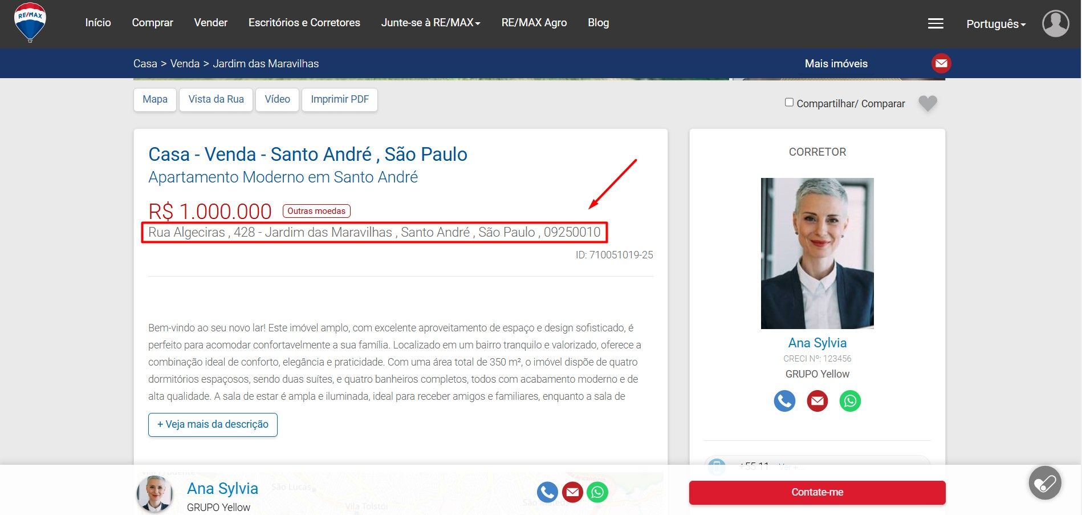This screenshot has width=1082, height=515.
Task: Expand the Junte-se à RE/MAX dropdown menu
Action: tap(431, 23)
